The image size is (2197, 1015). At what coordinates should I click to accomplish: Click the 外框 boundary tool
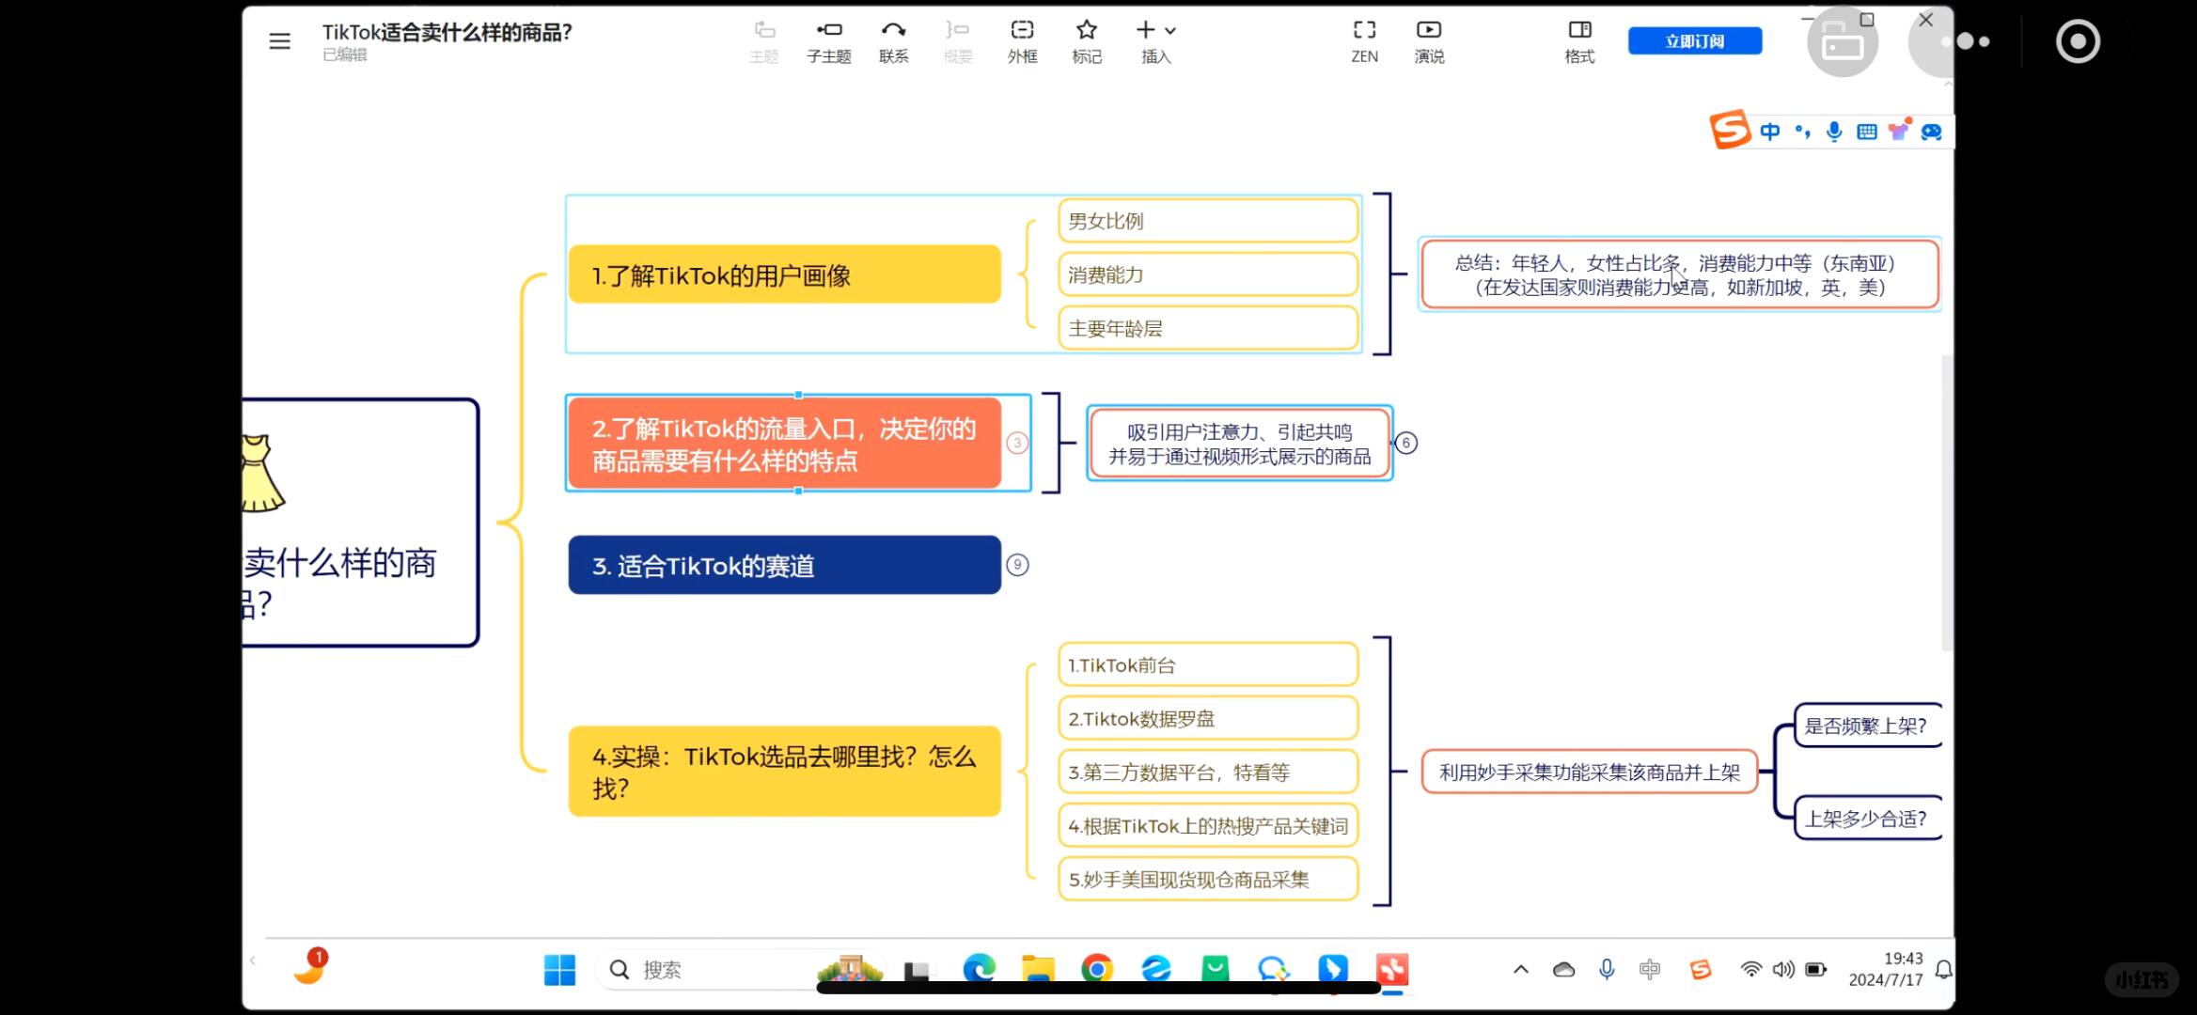click(1022, 41)
